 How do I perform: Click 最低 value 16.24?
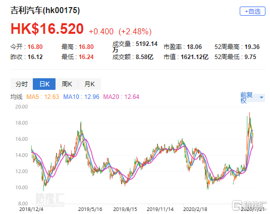tap(86, 57)
